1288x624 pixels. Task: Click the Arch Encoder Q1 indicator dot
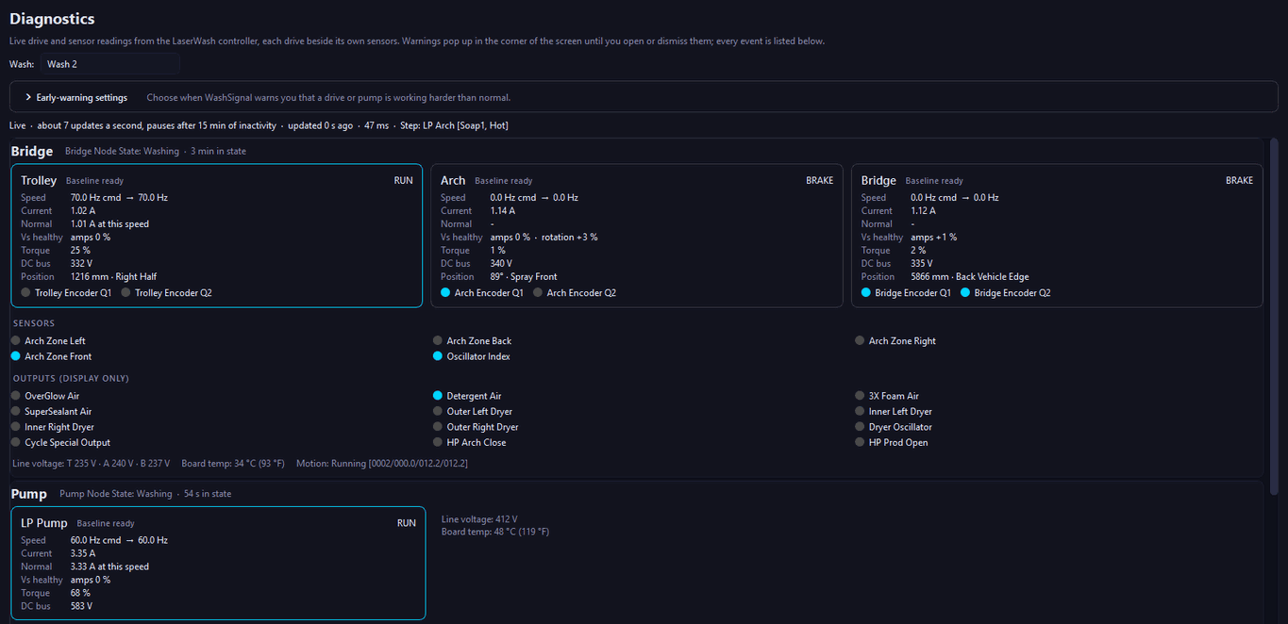click(446, 293)
